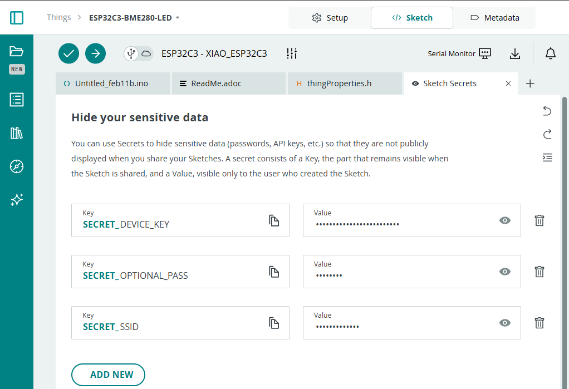
Task: Click the Verify sketch checkmark button
Action: point(68,53)
